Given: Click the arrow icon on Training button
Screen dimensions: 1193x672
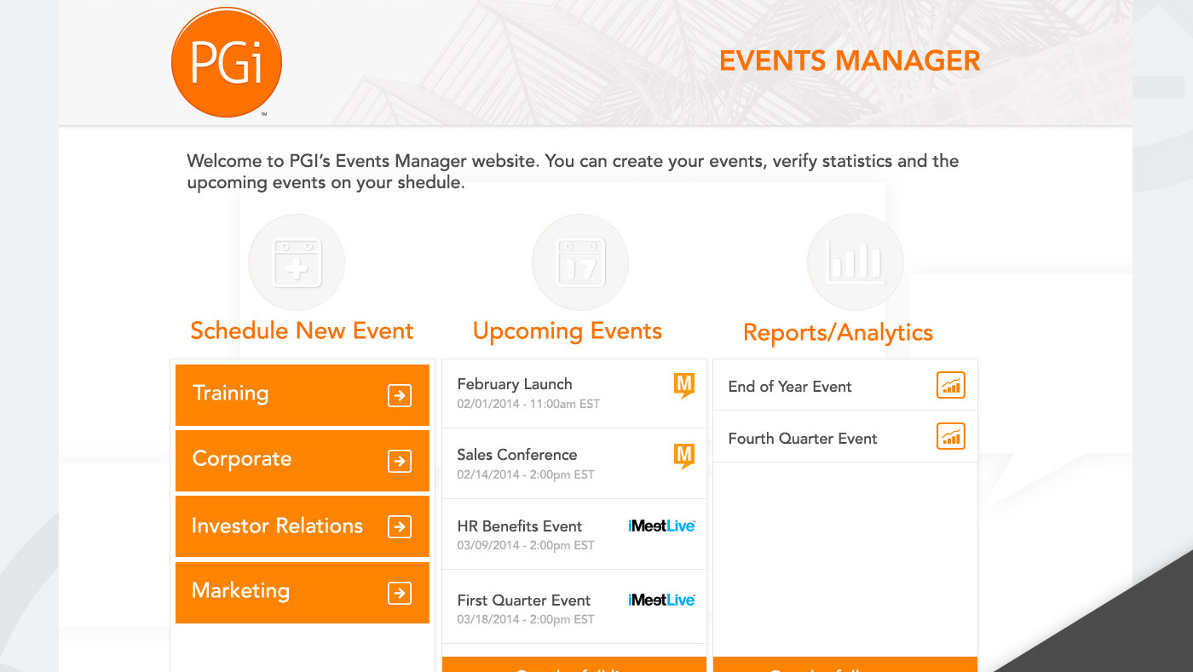Looking at the screenshot, I should [400, 395].
